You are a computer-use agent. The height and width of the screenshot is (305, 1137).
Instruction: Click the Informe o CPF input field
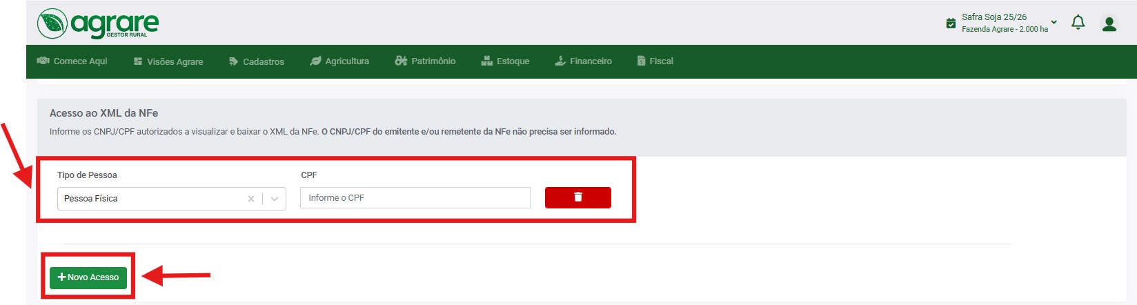[x=415, y=197]
